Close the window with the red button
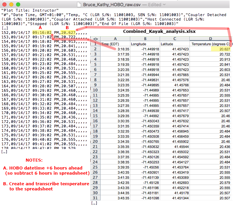 coord(4,4)
